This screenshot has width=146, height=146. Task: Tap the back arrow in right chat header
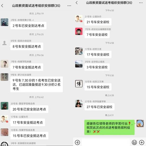tap(77, 3)
